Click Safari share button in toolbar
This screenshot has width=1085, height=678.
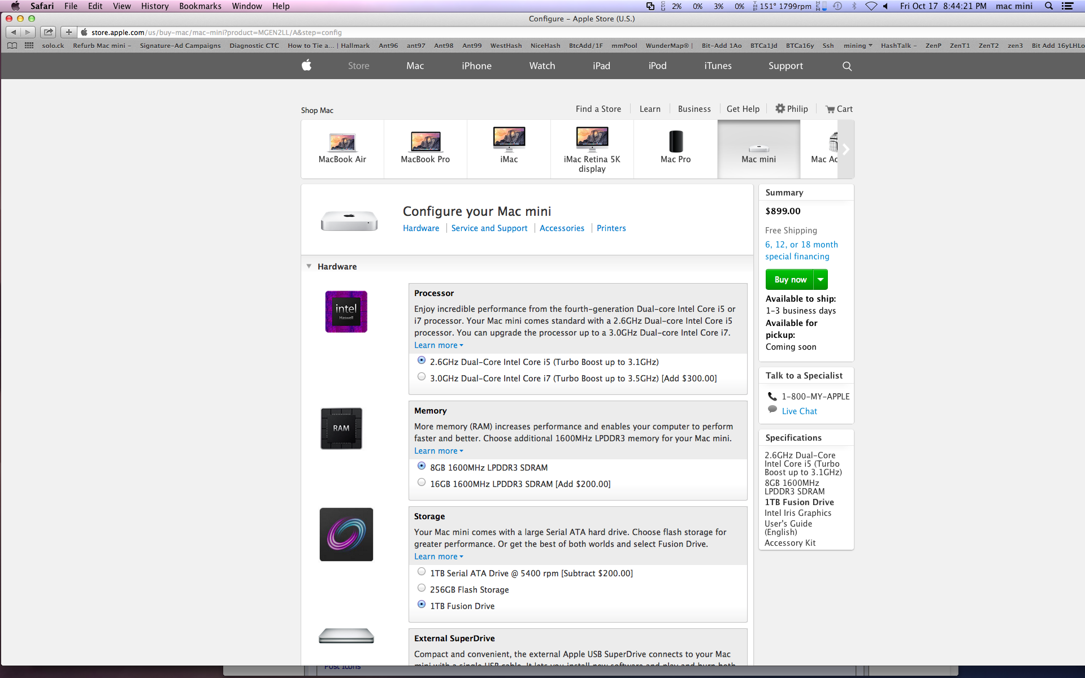coord(49,32)
